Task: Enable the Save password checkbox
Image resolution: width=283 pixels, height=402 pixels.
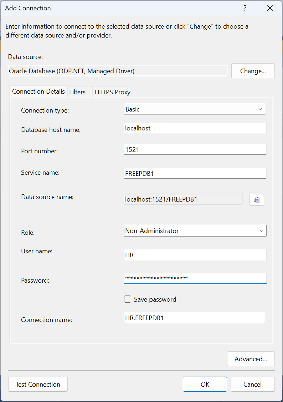Action: 128,299
